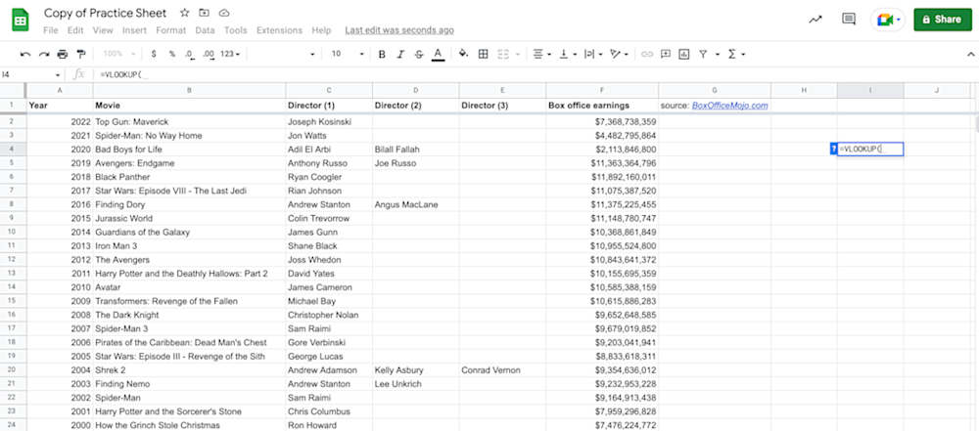Expand the Merge cells options arrow
The width and height of the screenshot is (979, 431).
tap(518, 55)
